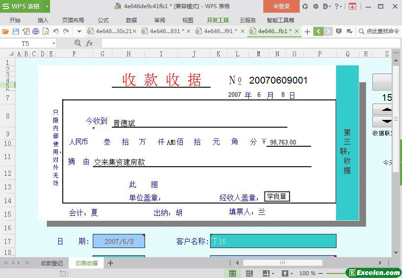Screen dimensions: 402x278
Task: Open the 开发工具 ribbon tab
Action: click(218, 20)
